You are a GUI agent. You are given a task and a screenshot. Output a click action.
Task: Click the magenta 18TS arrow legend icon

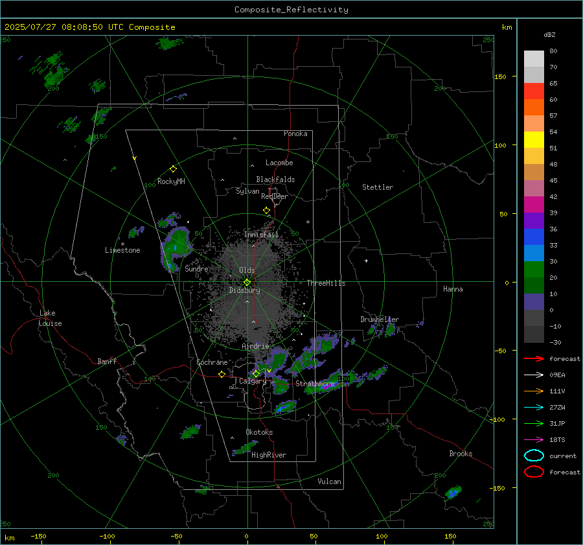pos(534,440)
